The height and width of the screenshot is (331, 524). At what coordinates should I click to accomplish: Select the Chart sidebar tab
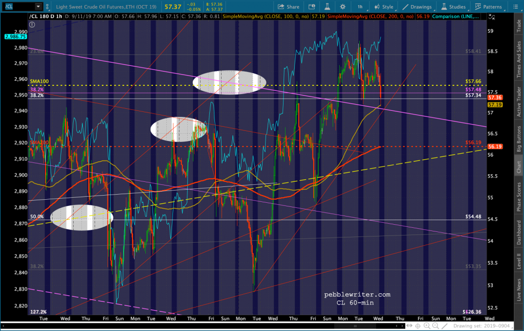pos(519,167)
